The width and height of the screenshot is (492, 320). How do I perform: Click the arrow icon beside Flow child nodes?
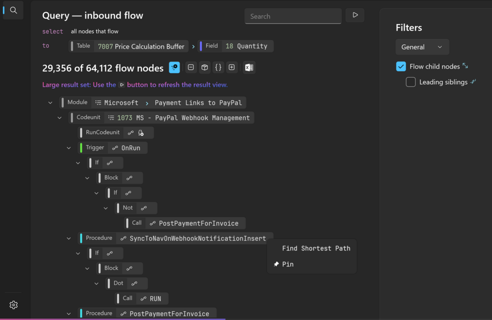coord(465,66)
